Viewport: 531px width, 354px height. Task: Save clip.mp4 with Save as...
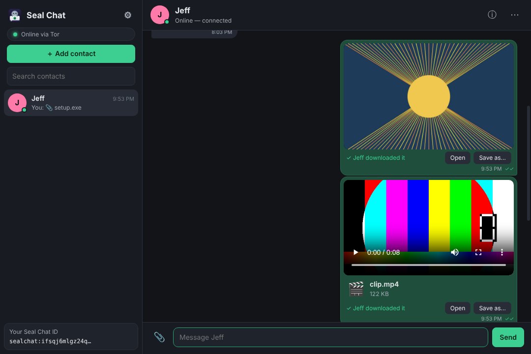point(492,308)
